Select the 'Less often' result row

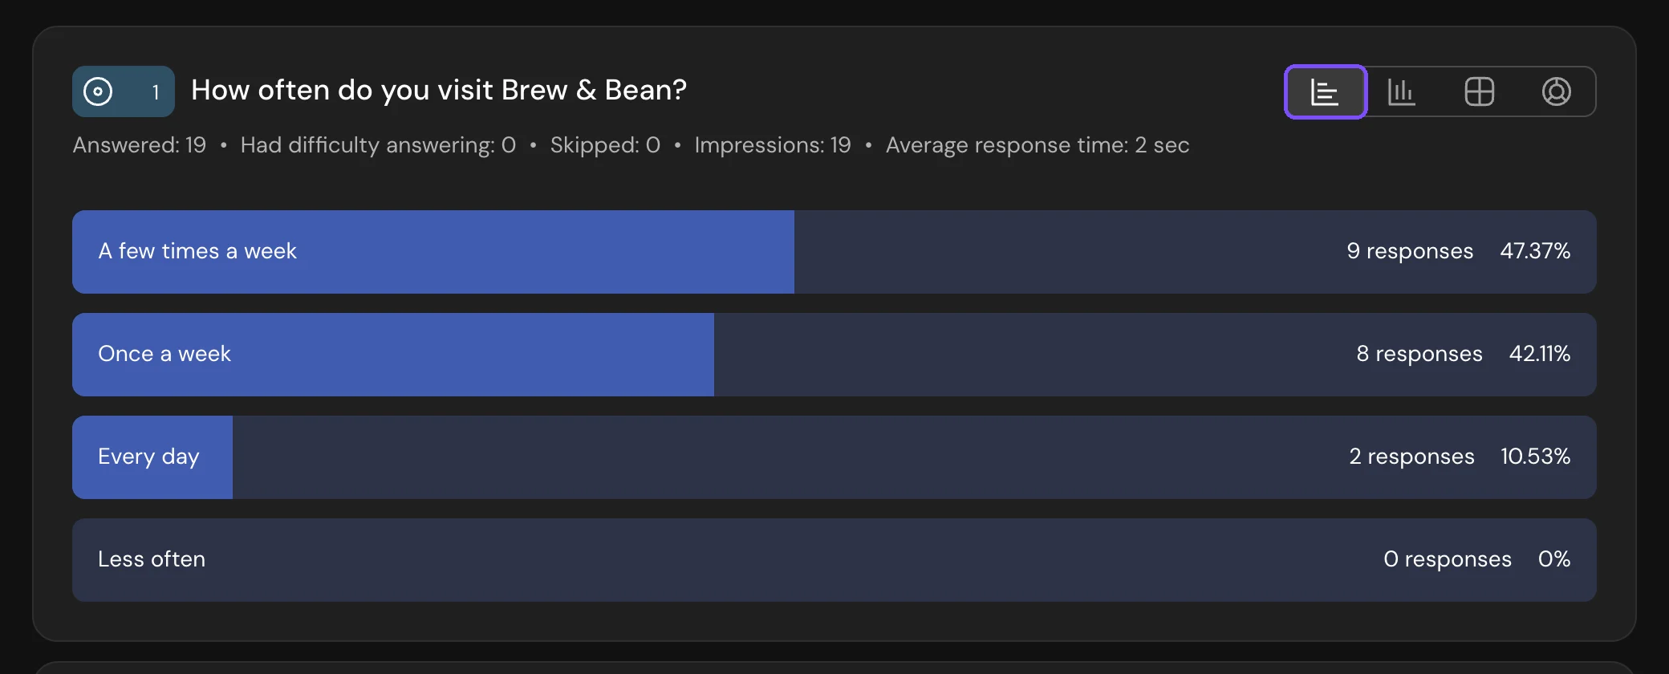coord(834,560)
